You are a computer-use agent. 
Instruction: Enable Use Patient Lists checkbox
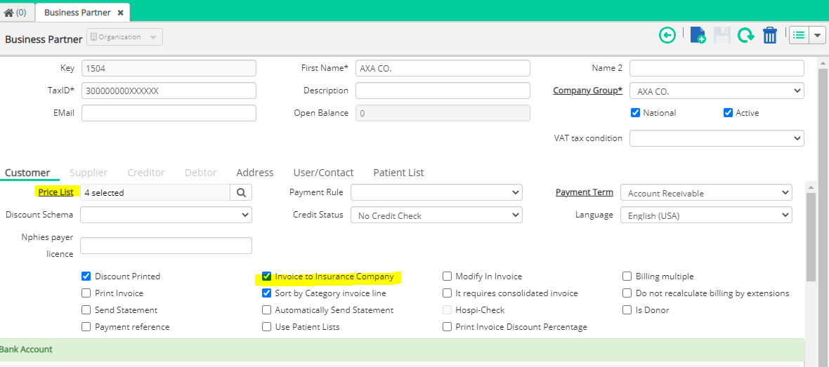tap(266, 327)
